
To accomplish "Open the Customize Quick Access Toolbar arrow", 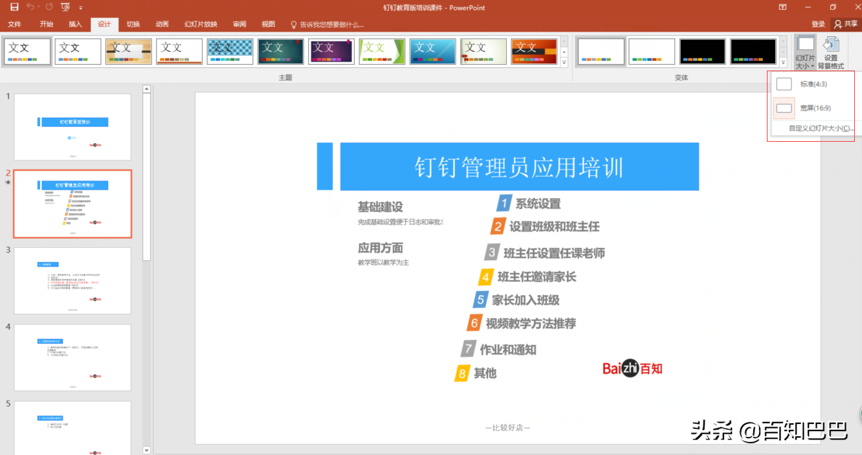I will 81,8.
